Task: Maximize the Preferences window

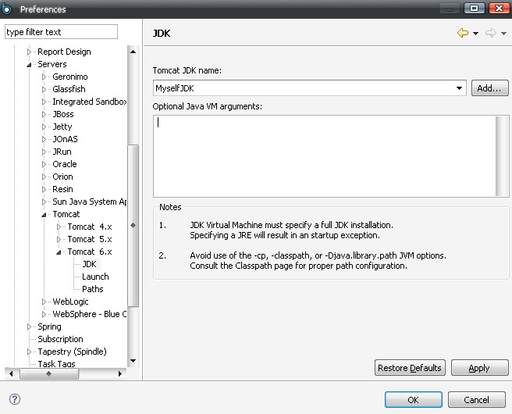Action: pos(475,8)
